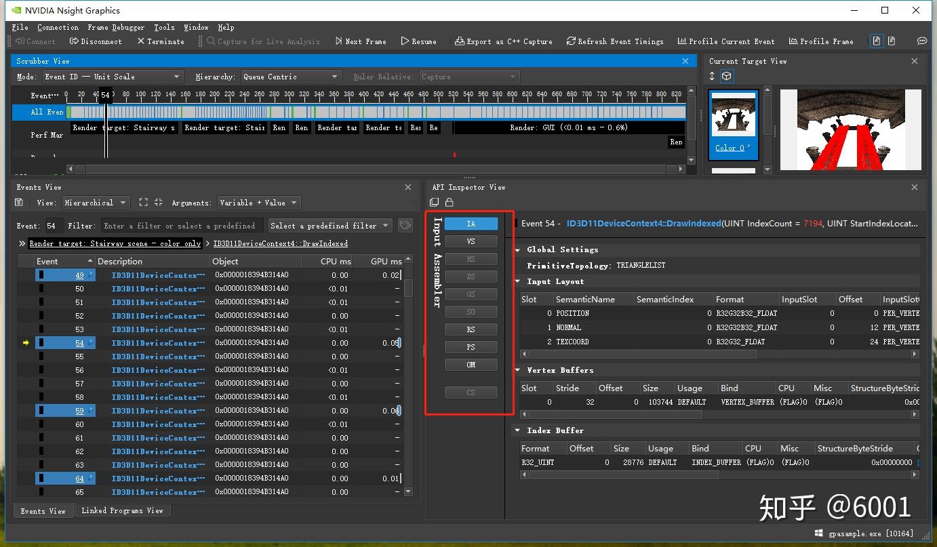The width and height of the screenshot is (937, 547).
Task: Click the highlighted document icon in toolbar
Action: [x=877, y=41]
